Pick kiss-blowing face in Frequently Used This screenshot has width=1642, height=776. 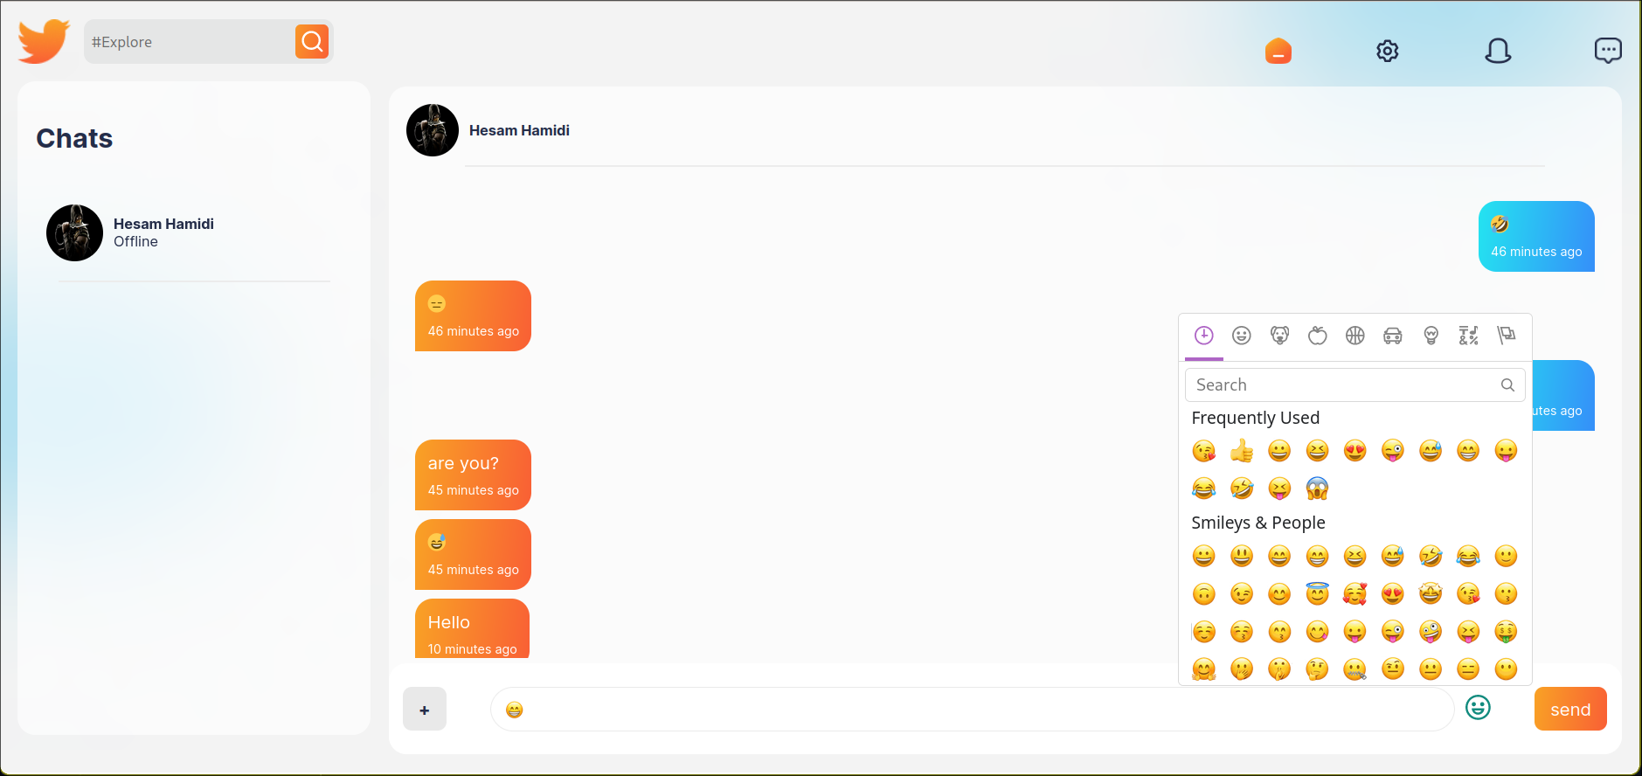pyautogui.click(x=1204, y=451)
